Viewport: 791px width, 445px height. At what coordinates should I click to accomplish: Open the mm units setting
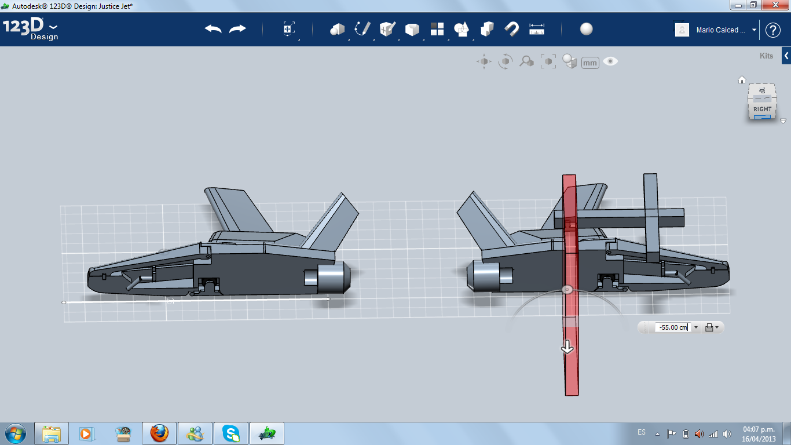590,63
